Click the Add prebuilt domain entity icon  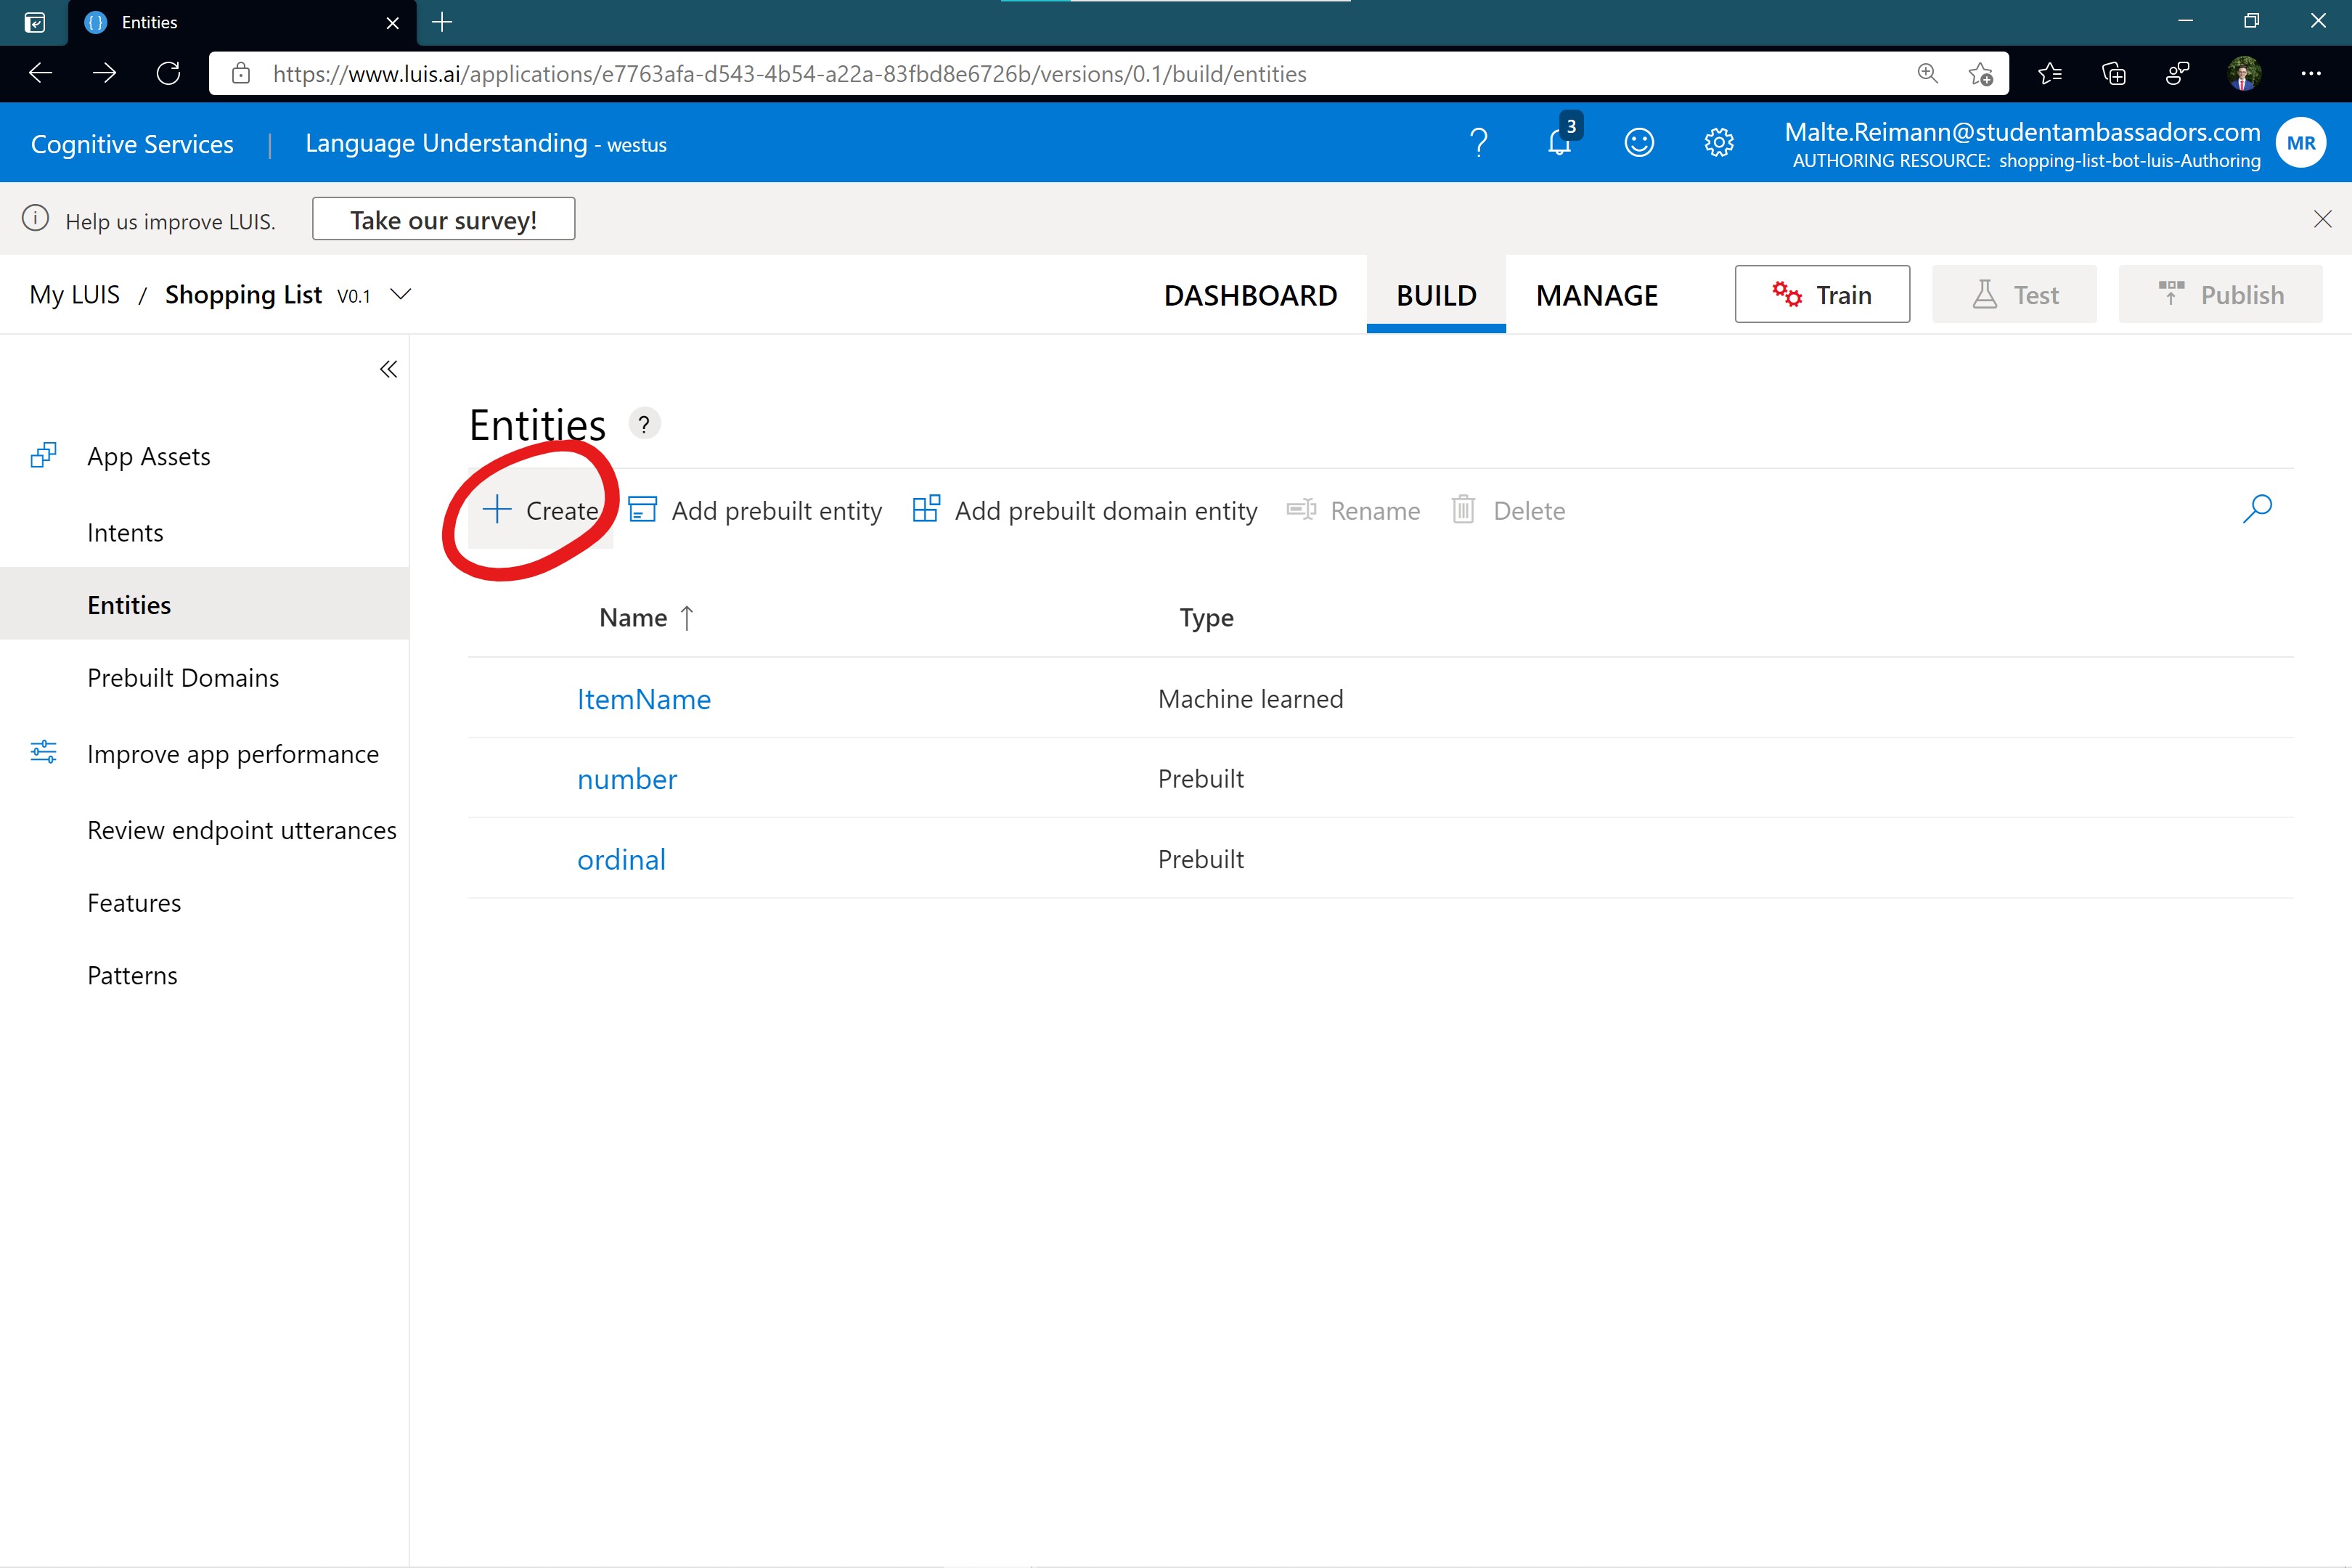point(926,510)
